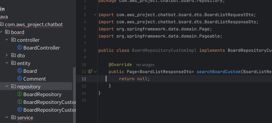Fold the searchBoardCustom method on line 11

[95, 72]
